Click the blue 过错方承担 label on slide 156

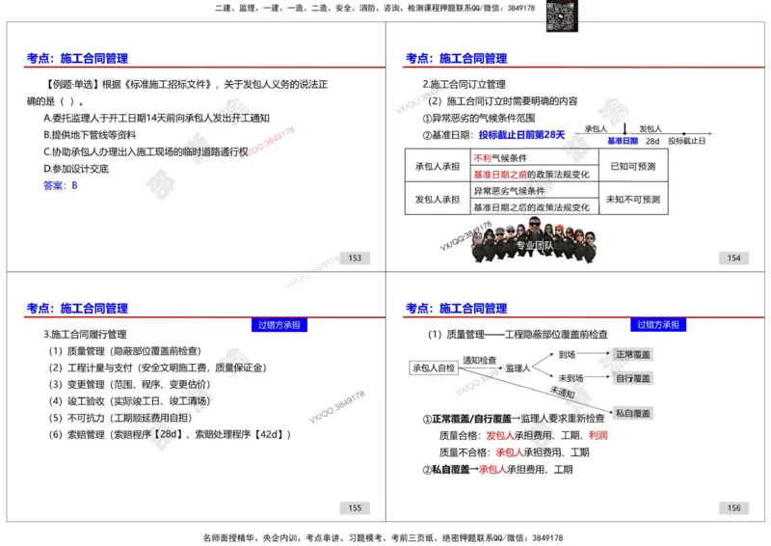tap(658, 325)
